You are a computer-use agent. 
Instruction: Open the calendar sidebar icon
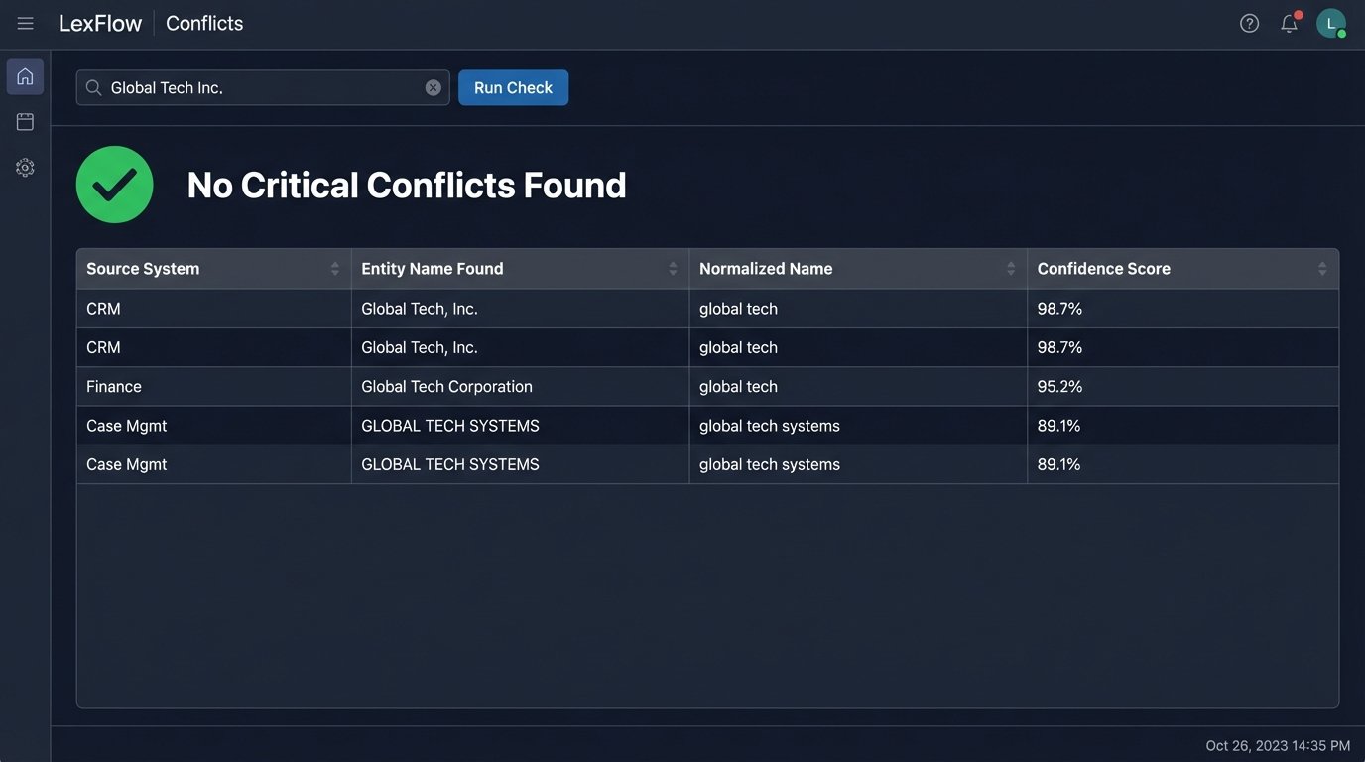pos(25,122)
